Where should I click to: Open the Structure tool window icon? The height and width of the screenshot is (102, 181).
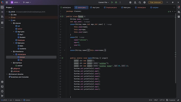(2, 23)
